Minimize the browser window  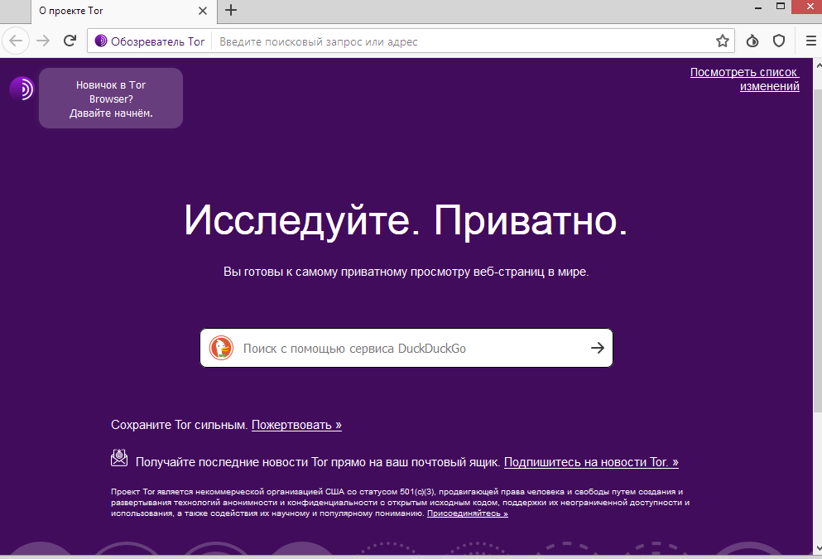(x=758, y=7)
